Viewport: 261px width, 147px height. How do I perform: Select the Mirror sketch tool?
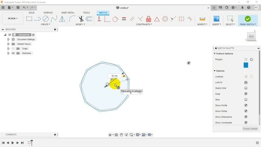point(62,19)
